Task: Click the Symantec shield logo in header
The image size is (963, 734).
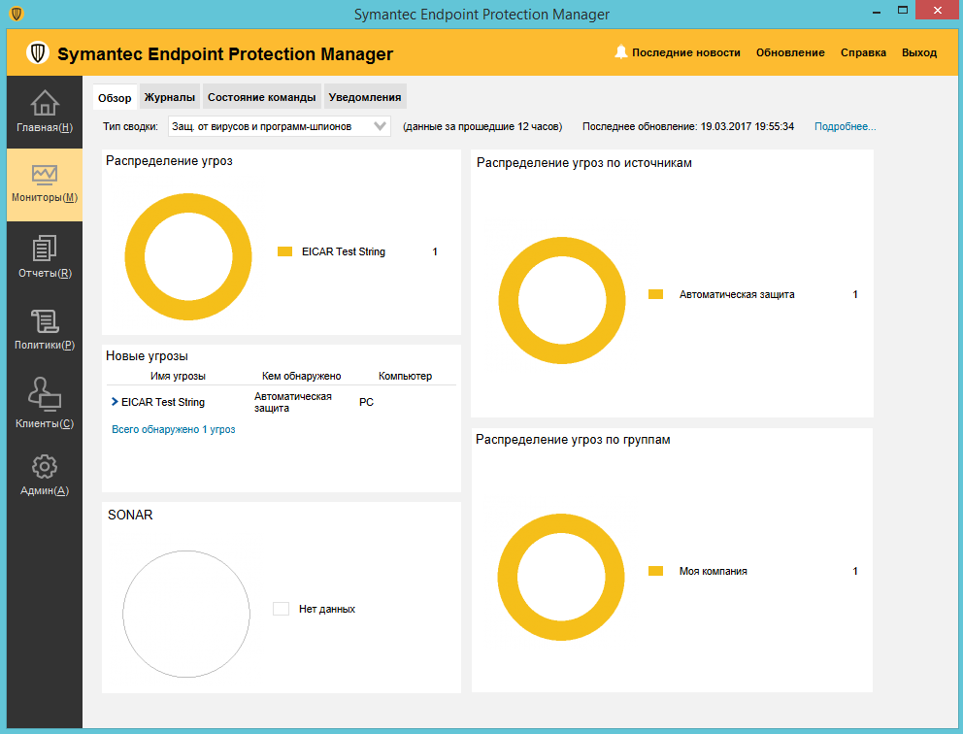Action: (x=38, y=53)
